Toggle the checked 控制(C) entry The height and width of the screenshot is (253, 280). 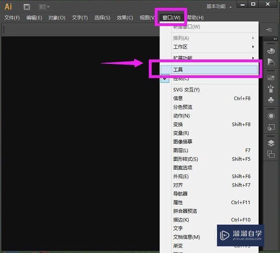209,78
